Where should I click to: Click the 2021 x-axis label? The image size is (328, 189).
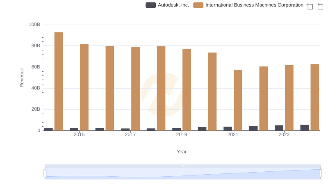(233, 134)
